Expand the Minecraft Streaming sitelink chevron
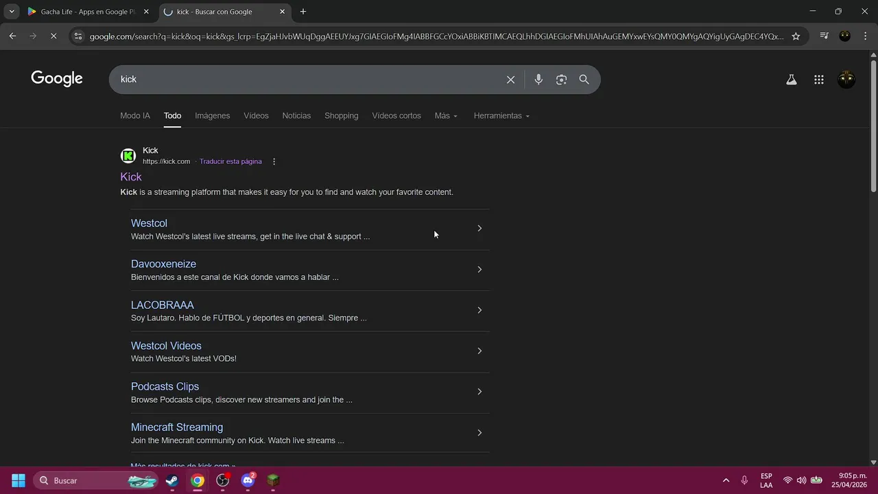 coord(479,433)
